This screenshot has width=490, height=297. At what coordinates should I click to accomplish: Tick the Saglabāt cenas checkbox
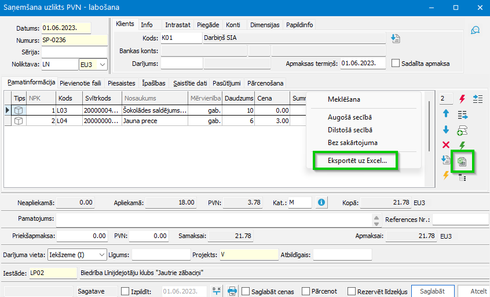pyautogui.click(x=246, y=291)
